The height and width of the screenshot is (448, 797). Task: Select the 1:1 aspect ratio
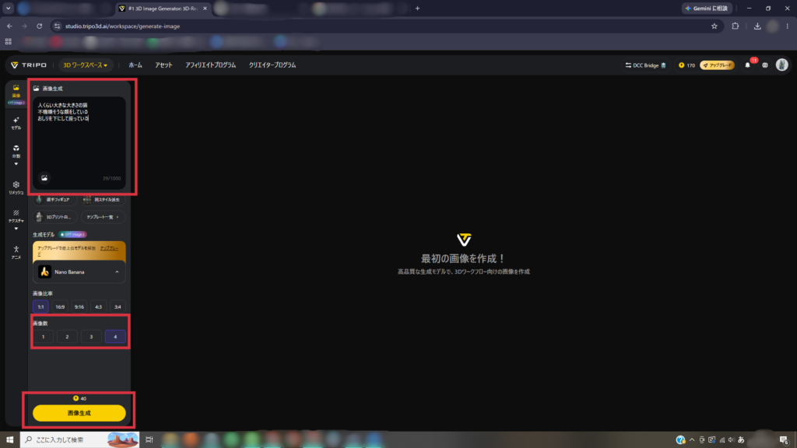pos(40,306)
